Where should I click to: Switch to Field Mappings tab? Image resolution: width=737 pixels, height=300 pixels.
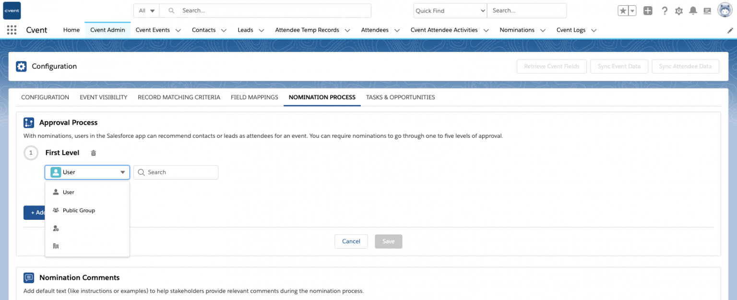[x=254, y=97]
